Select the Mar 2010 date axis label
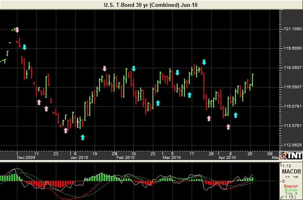303x200 pixels. pos(172,157)
